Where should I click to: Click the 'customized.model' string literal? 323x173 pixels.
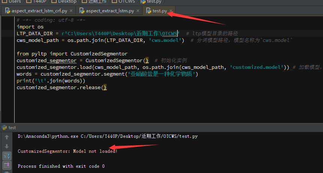pos(257,67)
